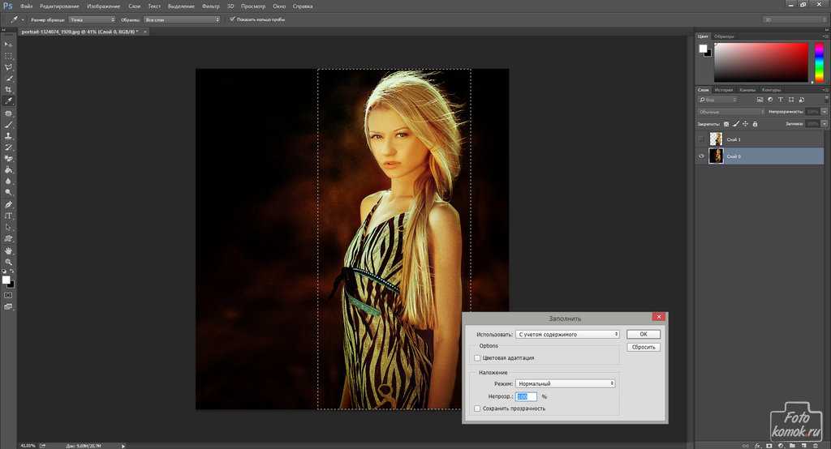The image size is (831, 449).
Task: Select the Brush tool
Action: point(8,125)
